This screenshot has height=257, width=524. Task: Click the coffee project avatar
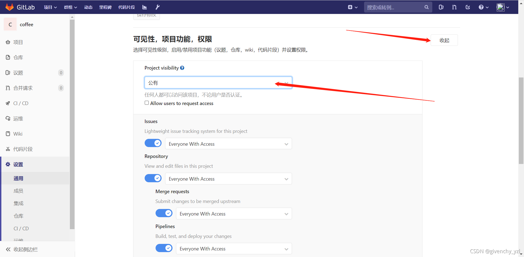click(x=10, y=24)
